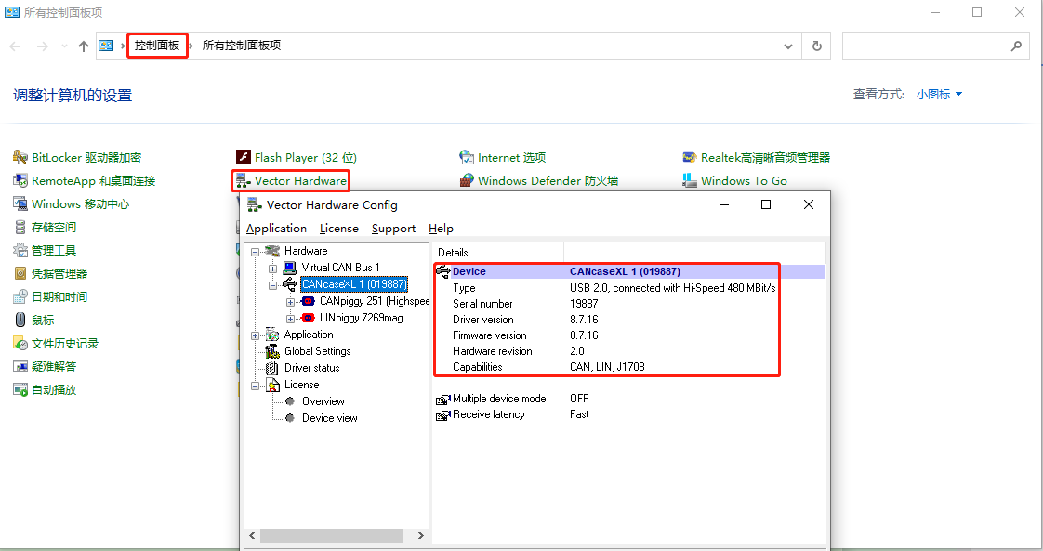Select Device view under License
Viewport: 1043px width, 551px height.
[329, 418]
